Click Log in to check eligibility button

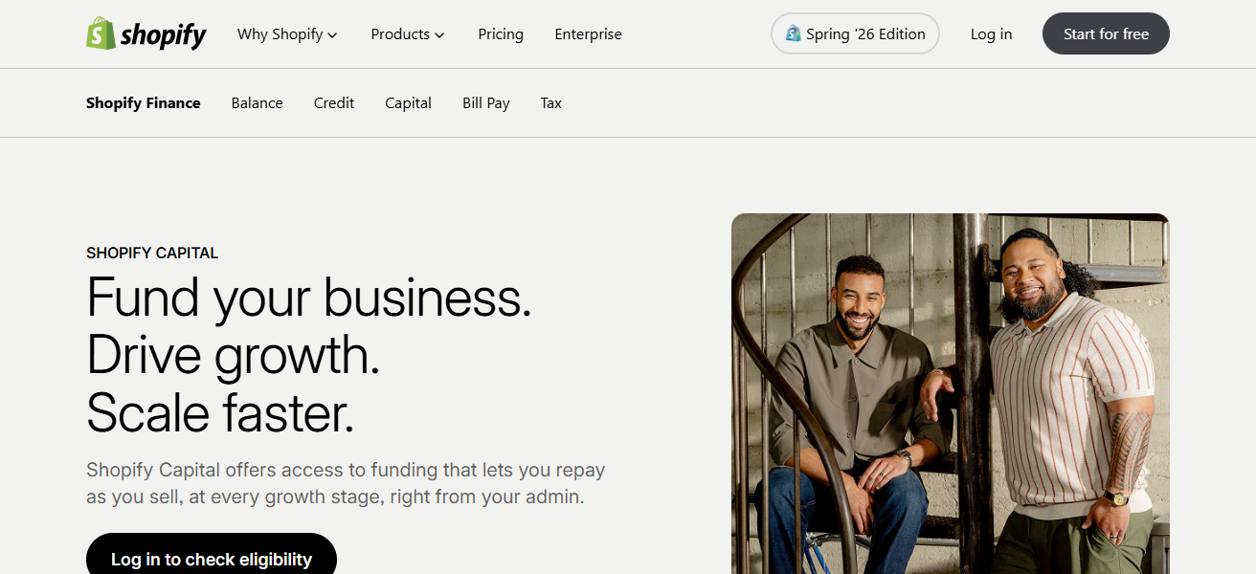click(x=212, y=554)
